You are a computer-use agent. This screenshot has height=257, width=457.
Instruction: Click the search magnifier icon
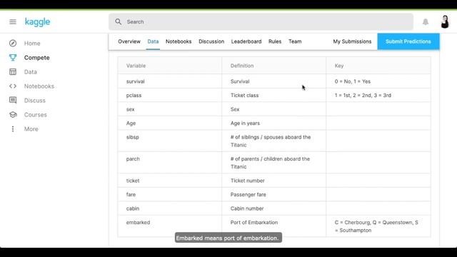[x=118, y=22]
